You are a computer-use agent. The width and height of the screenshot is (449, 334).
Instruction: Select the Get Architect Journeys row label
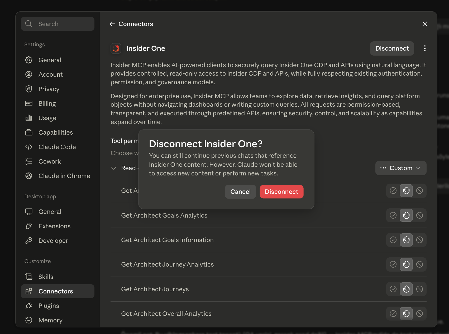click(x=155, y=289)
